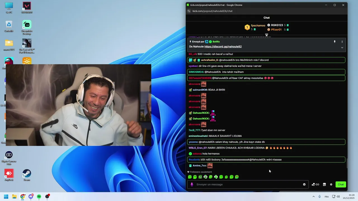Open File Explorer from taskbar
This screenshot has width=358, height=201.
pyautogui.click(x=14, y=197)
